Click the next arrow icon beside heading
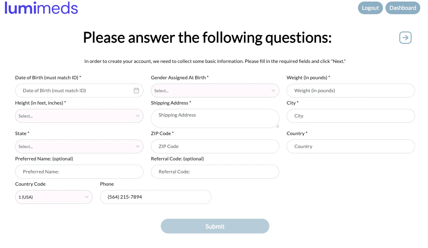428x248 pixels. 405,38
